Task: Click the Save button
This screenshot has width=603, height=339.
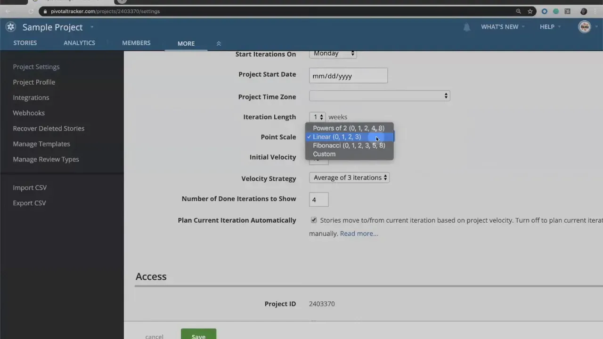Action: point(198,336)
